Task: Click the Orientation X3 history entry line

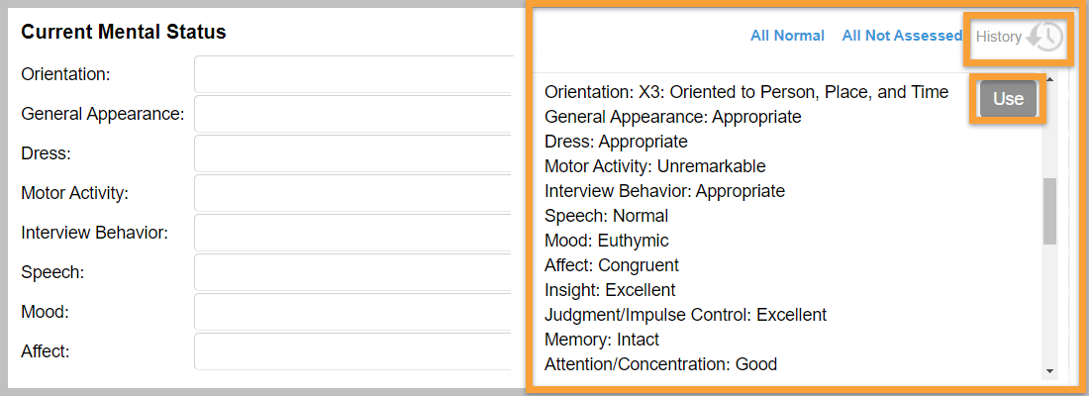Action: click(x=745, y=92)
